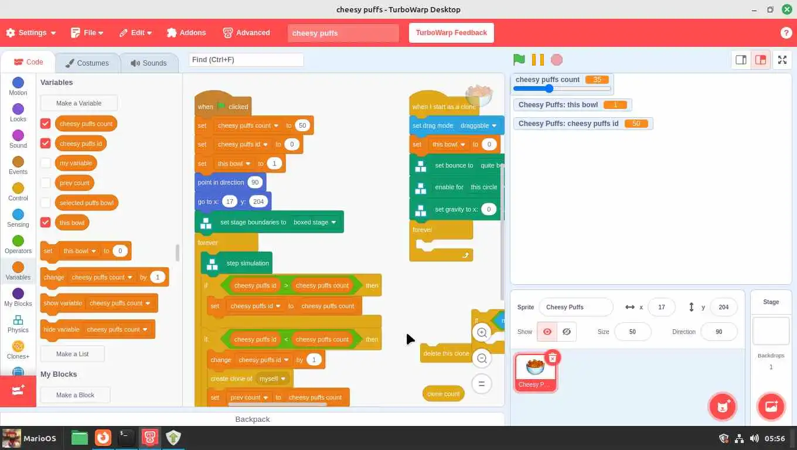Viewport: 797px width, 450px height.
Task: Open the help question mark icon
Action: (x=786, y=33)
